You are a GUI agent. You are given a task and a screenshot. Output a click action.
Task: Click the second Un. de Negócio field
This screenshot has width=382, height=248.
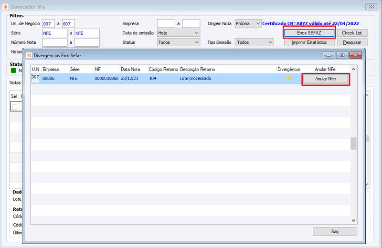68,23
